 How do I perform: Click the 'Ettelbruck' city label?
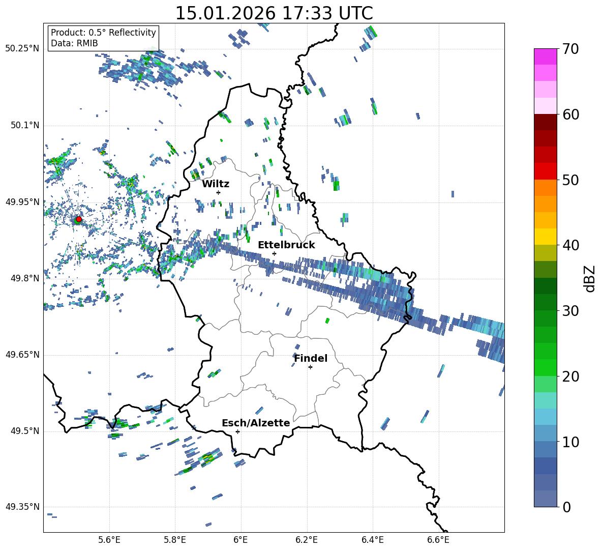pyautogui.click(x=286, y=245)
